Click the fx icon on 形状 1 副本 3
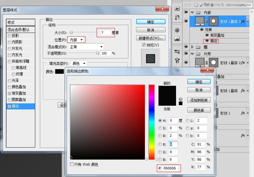This screenshot has width=254, height=177. pyautogui.click(x=243, y=21)
